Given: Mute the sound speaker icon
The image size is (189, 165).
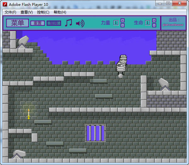Looking at the screenshot, I should click(80, 23).
